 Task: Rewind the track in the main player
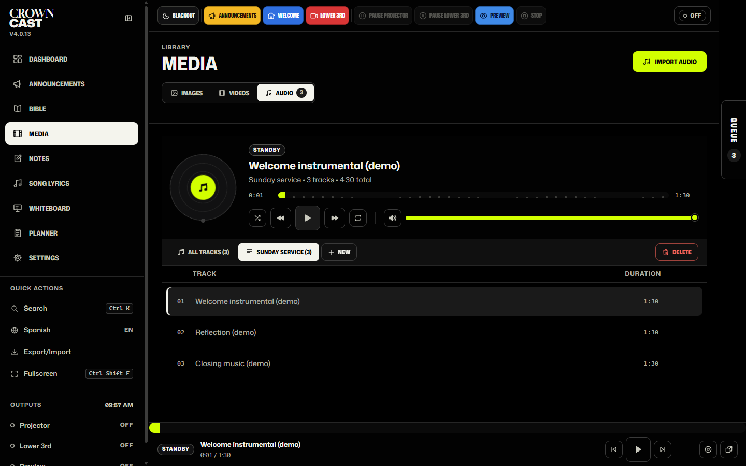(281, 218)
